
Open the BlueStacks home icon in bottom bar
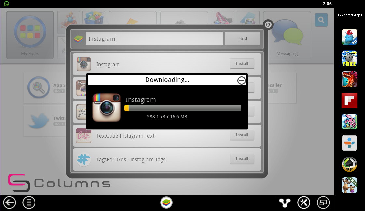click(x=166, y=202)
